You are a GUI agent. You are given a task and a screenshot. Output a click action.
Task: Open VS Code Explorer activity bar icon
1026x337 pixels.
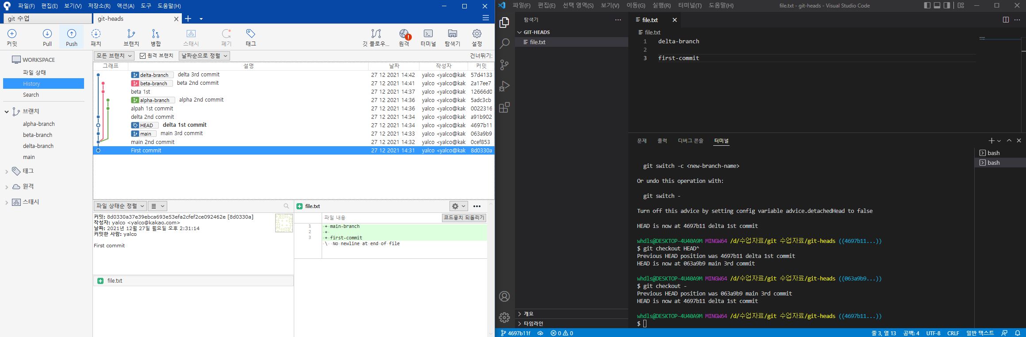[504, 23]
